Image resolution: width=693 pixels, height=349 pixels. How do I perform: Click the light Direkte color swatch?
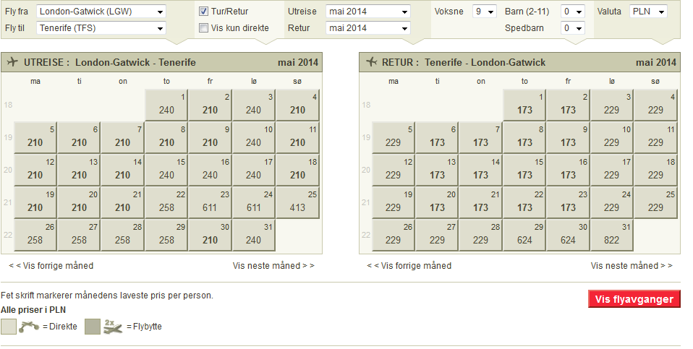(9, 327)
